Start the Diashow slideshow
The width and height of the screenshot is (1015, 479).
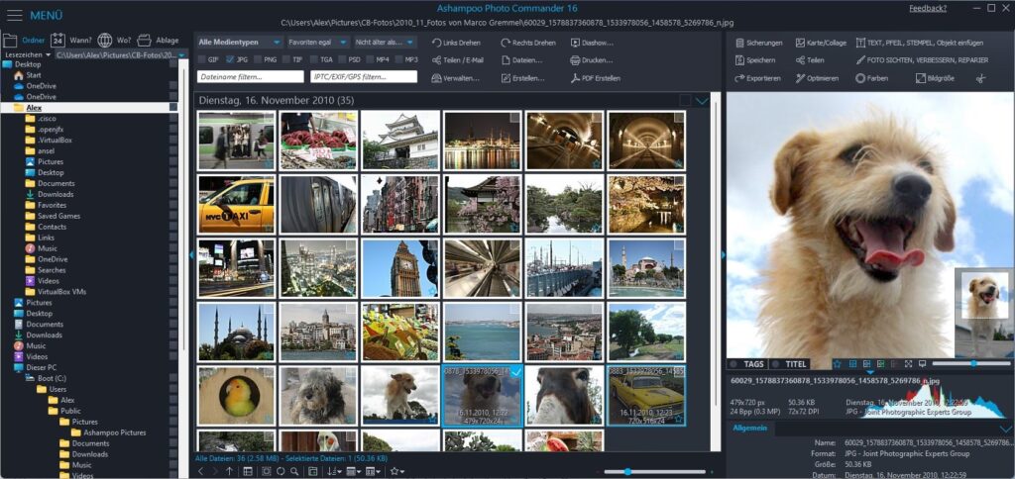click(x=592, y=43)
